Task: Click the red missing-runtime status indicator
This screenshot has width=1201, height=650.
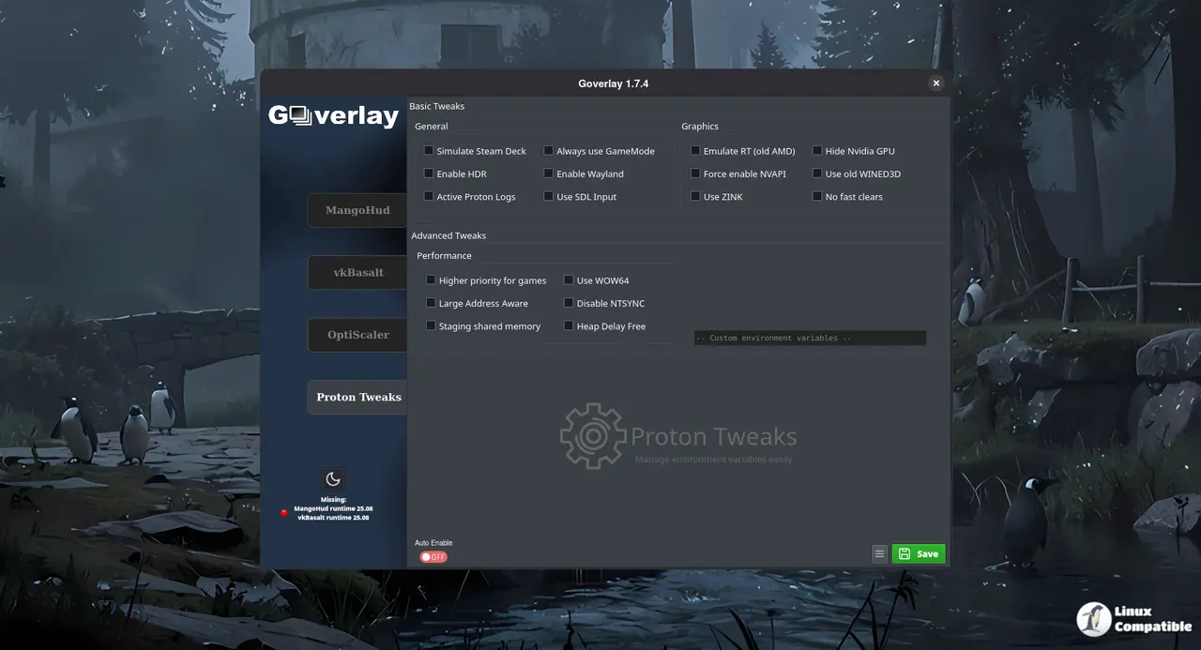Action: pyautogui.click(x=283, y=513)
